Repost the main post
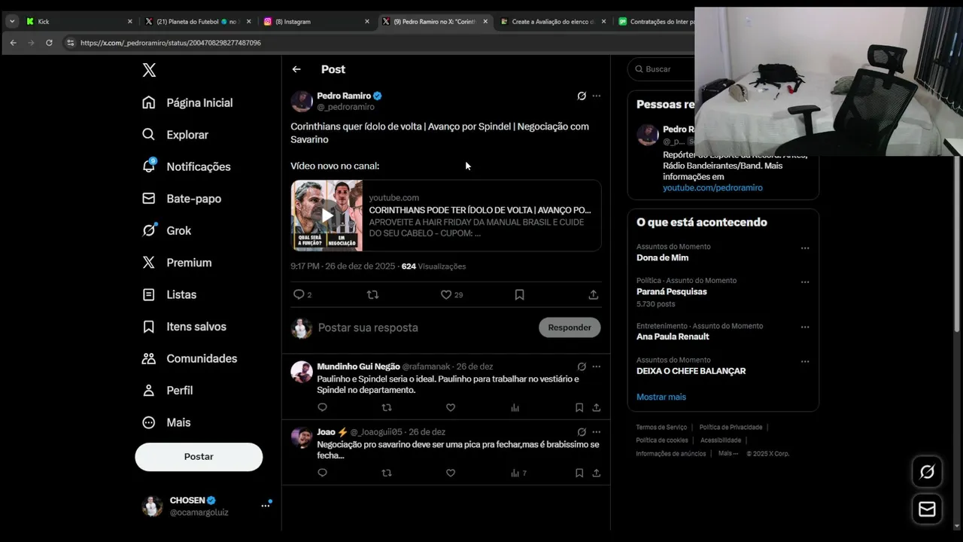The width and height of the screenshot is (963, 542). coord(372,295)
